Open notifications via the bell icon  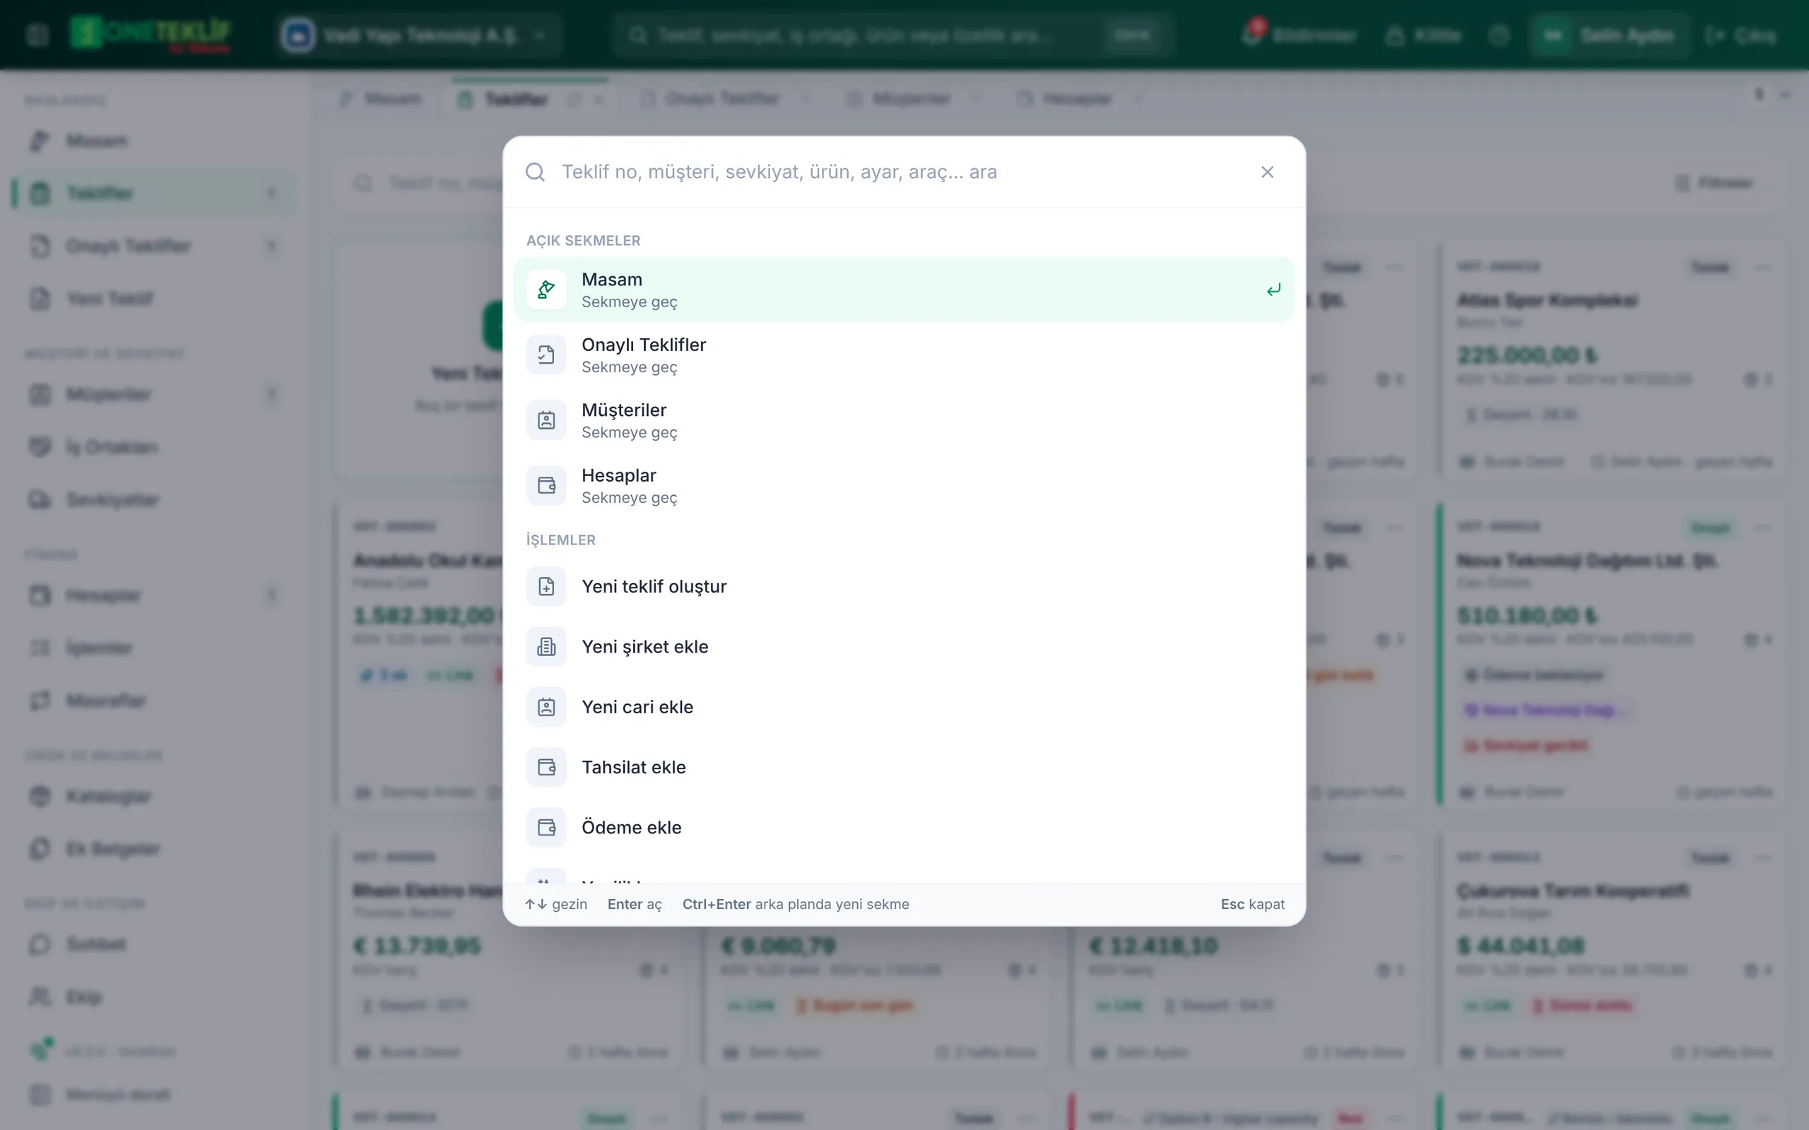pos(1252,35)
